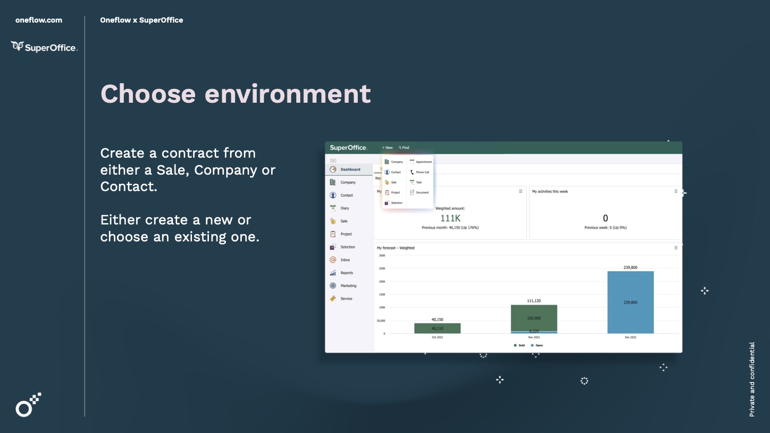Viewport: 770px width, 433px height.
Task: Choose Sale in the New dropdown menu
Action: pyautogui.click(x=391, y=182)
